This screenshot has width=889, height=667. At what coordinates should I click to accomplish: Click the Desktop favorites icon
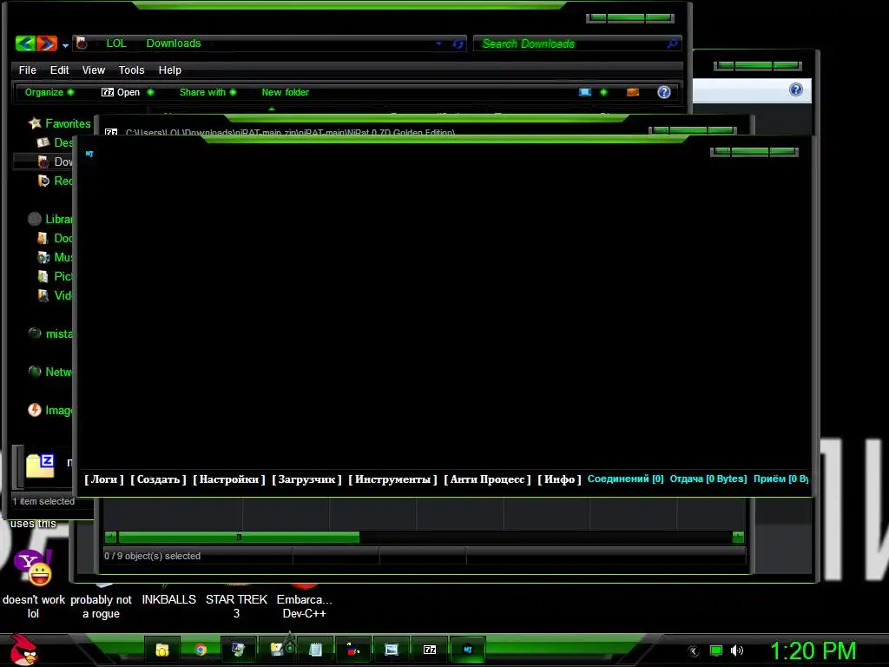click(x=43, y=142)
